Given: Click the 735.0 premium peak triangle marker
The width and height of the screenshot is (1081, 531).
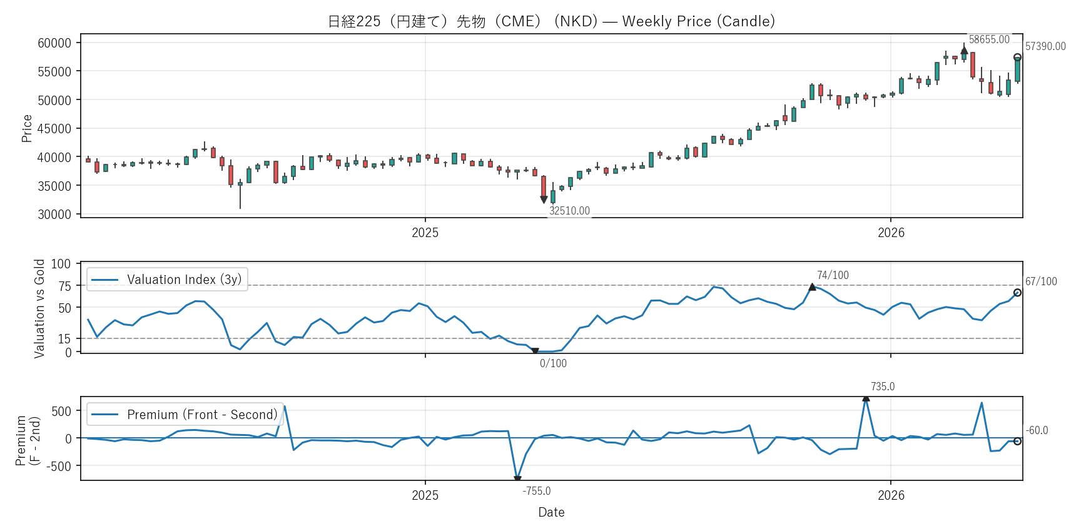Looking at the screenshot, I should tap(866, 398).
